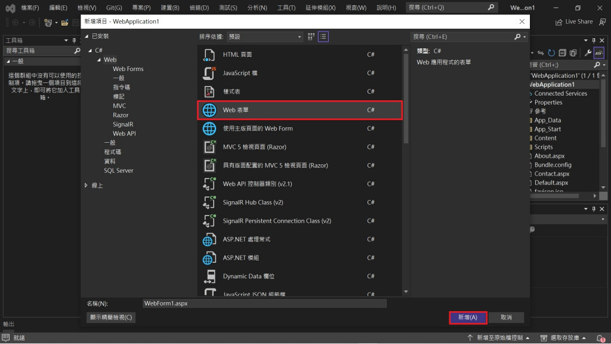Click the Visual Studio logo icon
Viewport: 611px width, 344px height.
11,8
